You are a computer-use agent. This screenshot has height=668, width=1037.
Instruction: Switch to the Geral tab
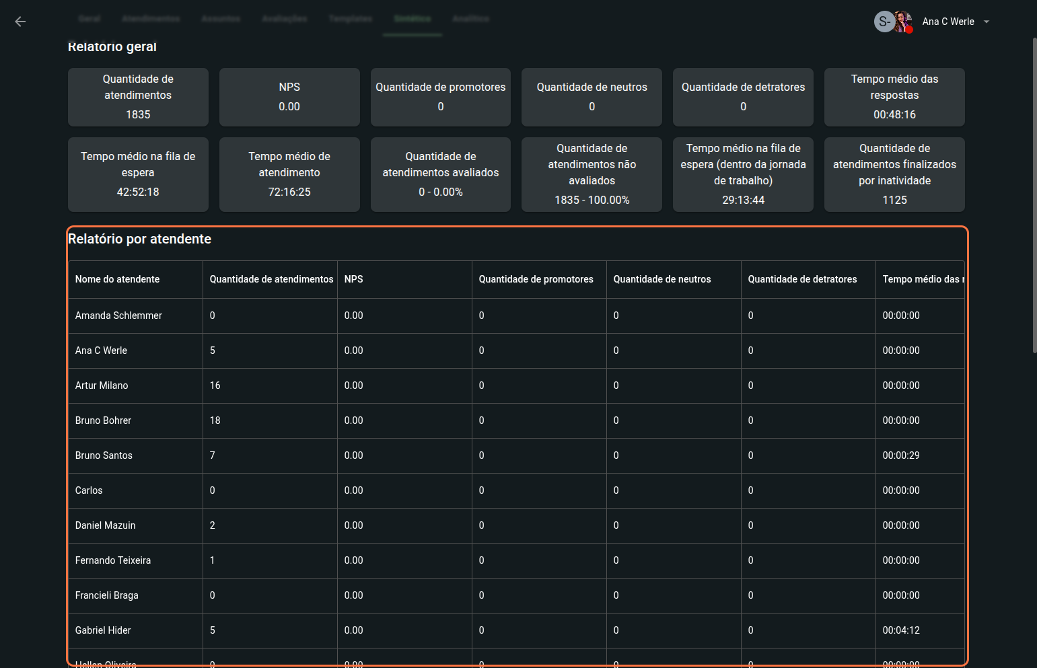(90, 19)
